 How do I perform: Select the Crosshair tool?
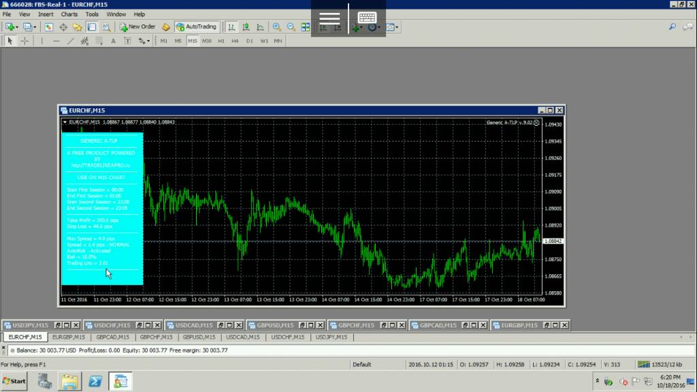pyautogui.click(x=25, y=41)
